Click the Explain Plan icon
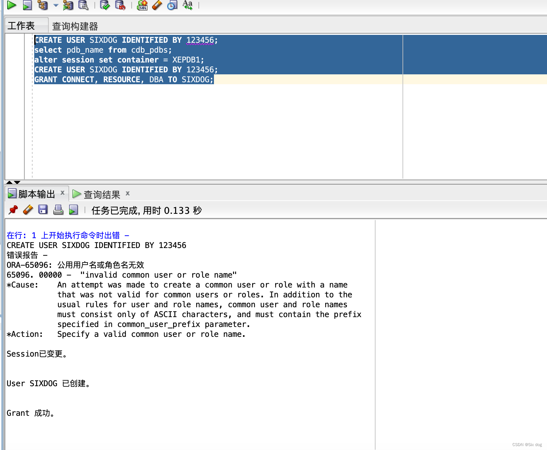This screenshot has height=450, width=547. click(43, 5)
